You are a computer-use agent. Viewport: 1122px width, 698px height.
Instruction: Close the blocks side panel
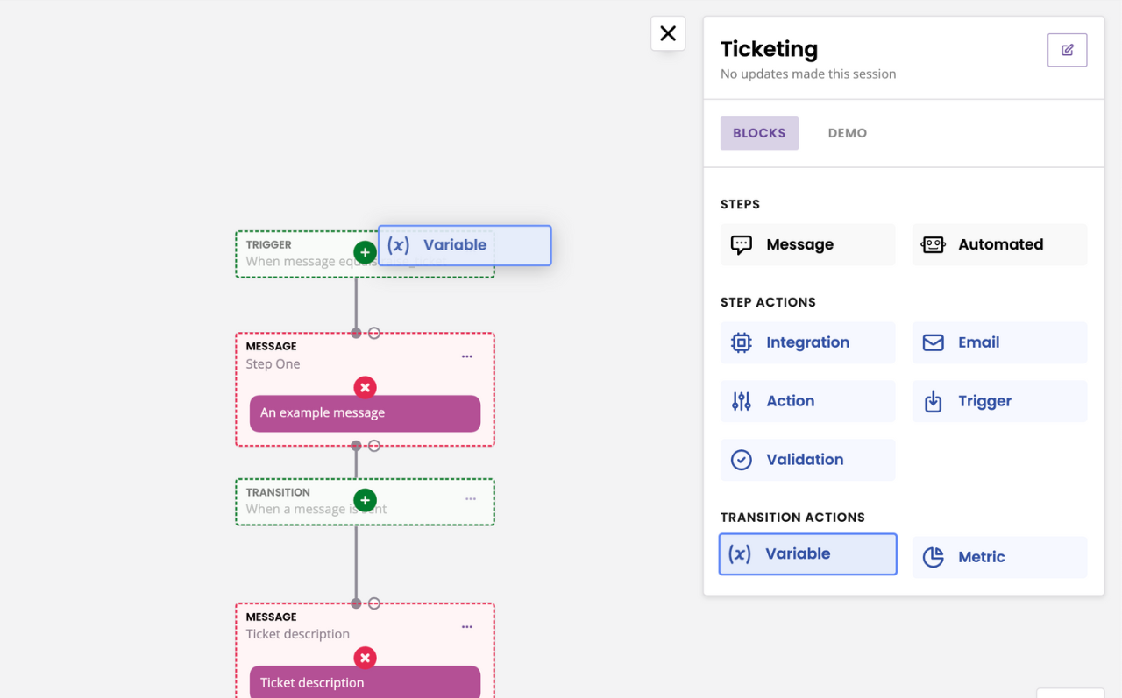tap(668, 33)
